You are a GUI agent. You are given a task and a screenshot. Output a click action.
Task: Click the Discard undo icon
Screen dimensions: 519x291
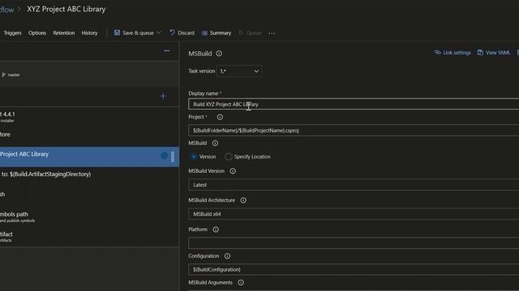(x=172, y=32)
